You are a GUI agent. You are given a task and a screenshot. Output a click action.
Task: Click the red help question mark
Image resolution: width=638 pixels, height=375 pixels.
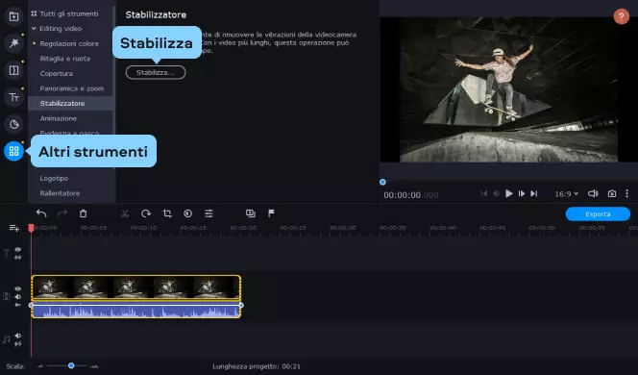621,16
